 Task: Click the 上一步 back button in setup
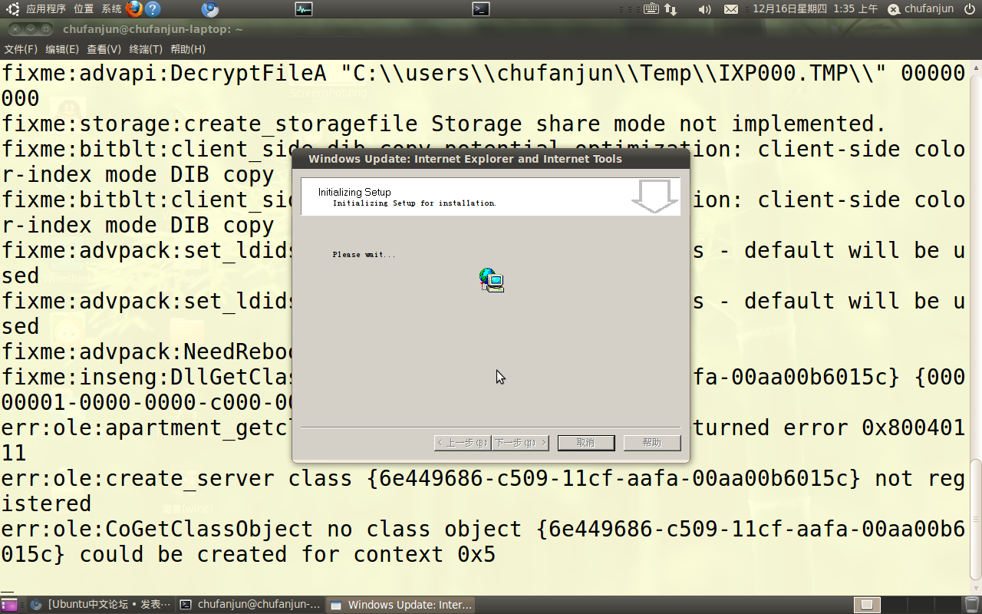click(463, 443)
